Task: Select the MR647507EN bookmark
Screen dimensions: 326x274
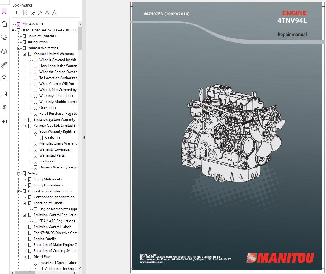Action: [x=33, y=24]
